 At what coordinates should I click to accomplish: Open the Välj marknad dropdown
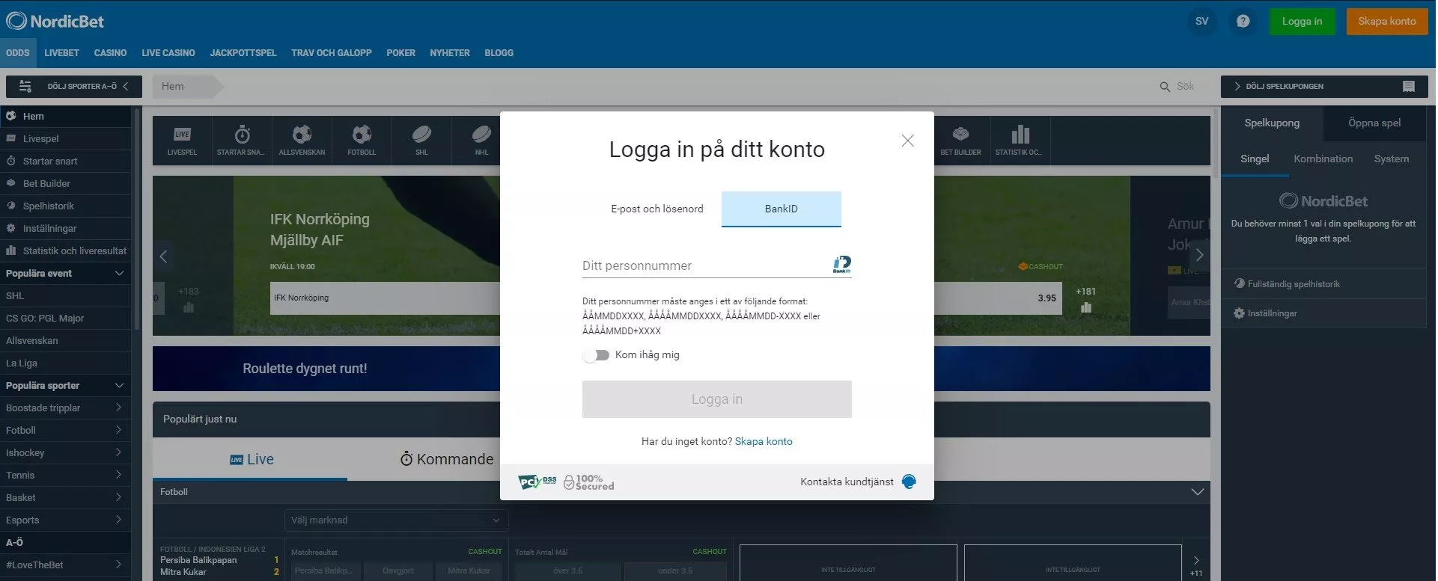click(x=396, y=520)
